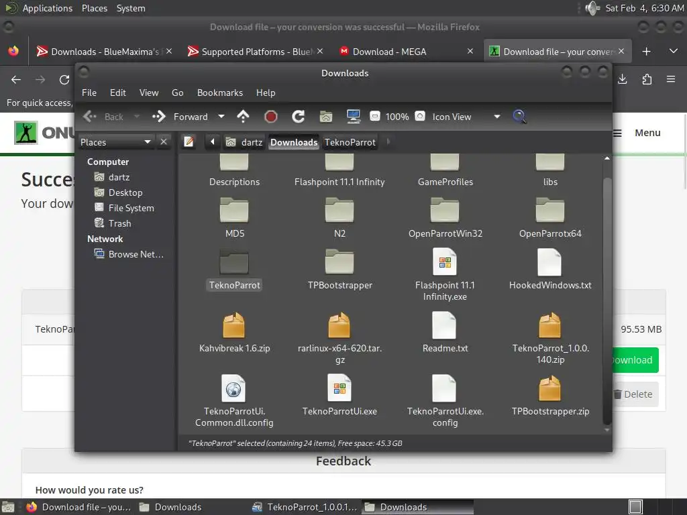Click the path bar left scroll arrow
687x515 pixels.
click(x=213, y=142)
